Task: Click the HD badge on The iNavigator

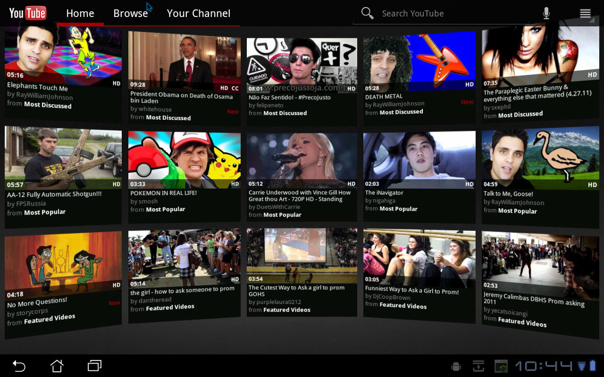Action: (x=469, y=184)
